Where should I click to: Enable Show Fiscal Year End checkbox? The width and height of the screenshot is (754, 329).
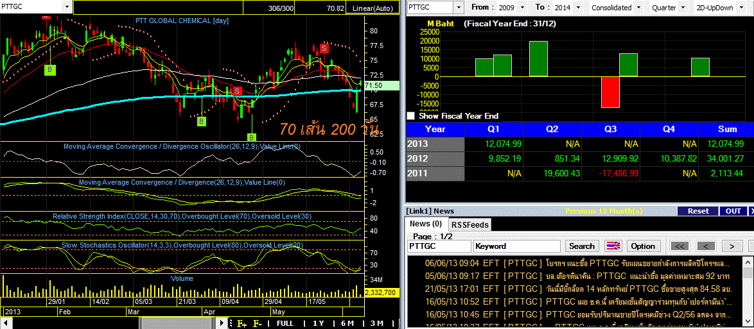pos(410,115)
